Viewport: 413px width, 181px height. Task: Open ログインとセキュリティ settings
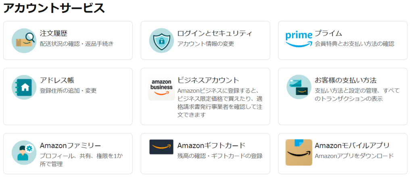click(x=215, y=33)
